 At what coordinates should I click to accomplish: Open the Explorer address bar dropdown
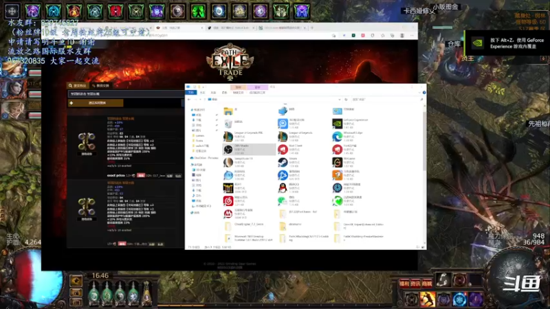(339, 100)
